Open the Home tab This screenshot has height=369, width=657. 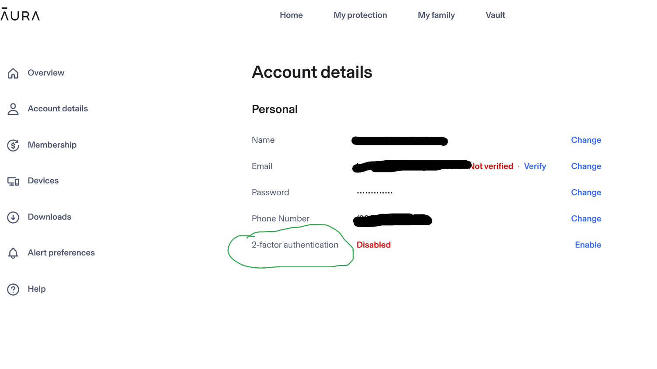tap(291, 15)
